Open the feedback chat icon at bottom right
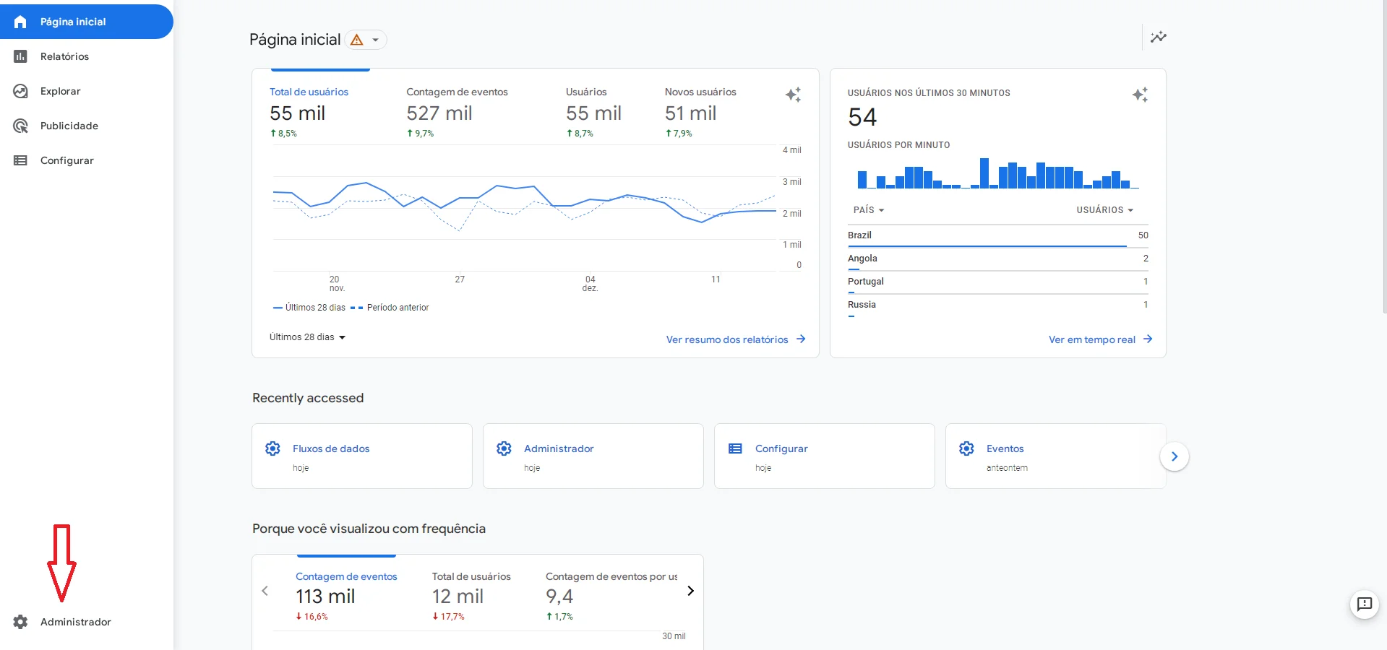The image size is (1387, 650). [x=1365, y=604]
